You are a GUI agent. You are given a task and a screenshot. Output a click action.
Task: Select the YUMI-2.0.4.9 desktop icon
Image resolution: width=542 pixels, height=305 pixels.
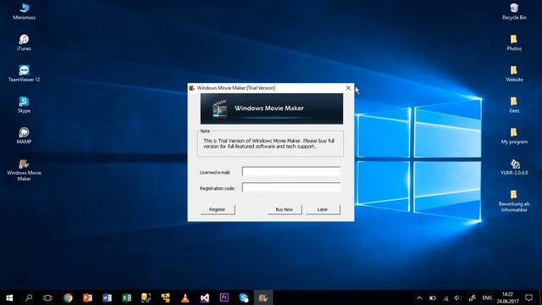(514, 167)
